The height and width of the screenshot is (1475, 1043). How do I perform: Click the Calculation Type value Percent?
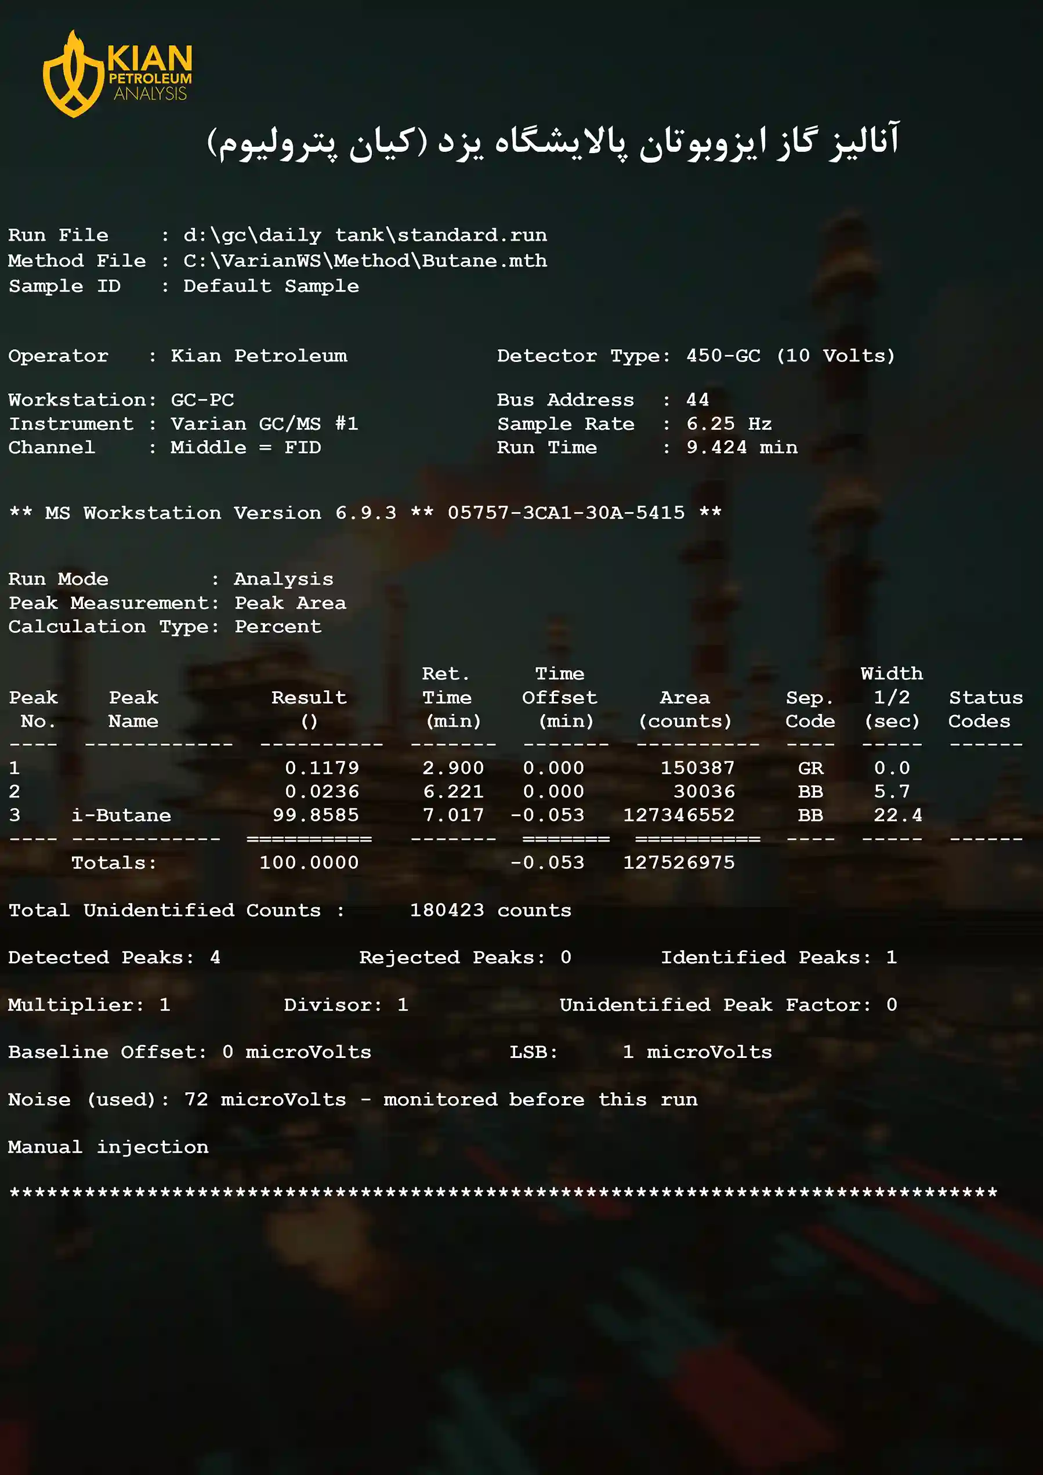tap(278, 626)
